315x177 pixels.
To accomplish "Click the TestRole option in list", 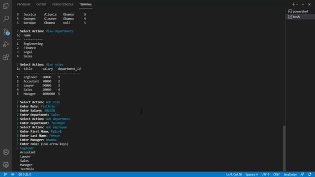I will tap(27, 169).
